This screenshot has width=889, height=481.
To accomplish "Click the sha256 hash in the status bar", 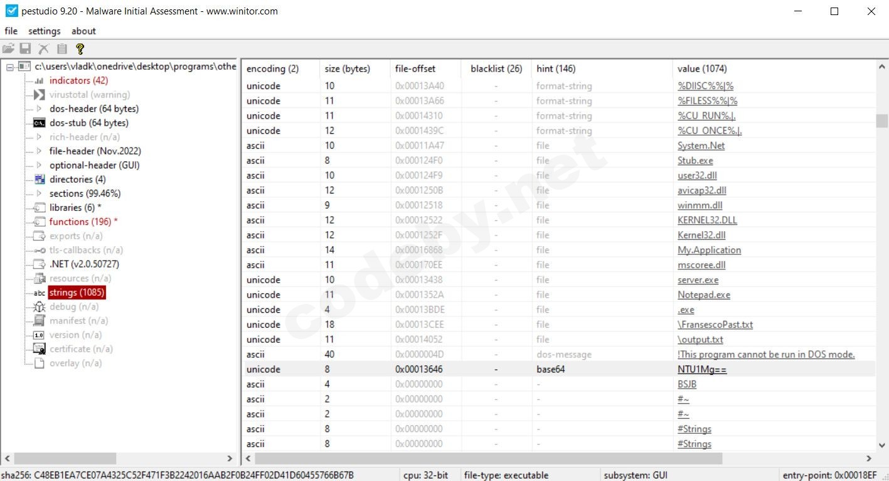I will (178, 475).
